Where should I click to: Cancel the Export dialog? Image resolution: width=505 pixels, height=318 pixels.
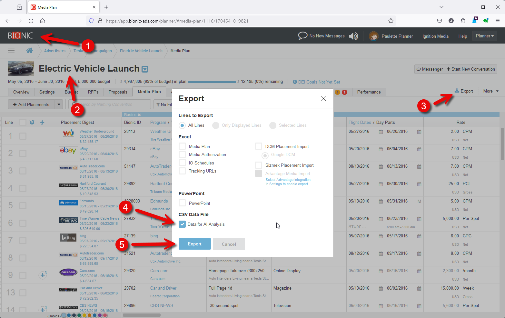pos(229,244)
